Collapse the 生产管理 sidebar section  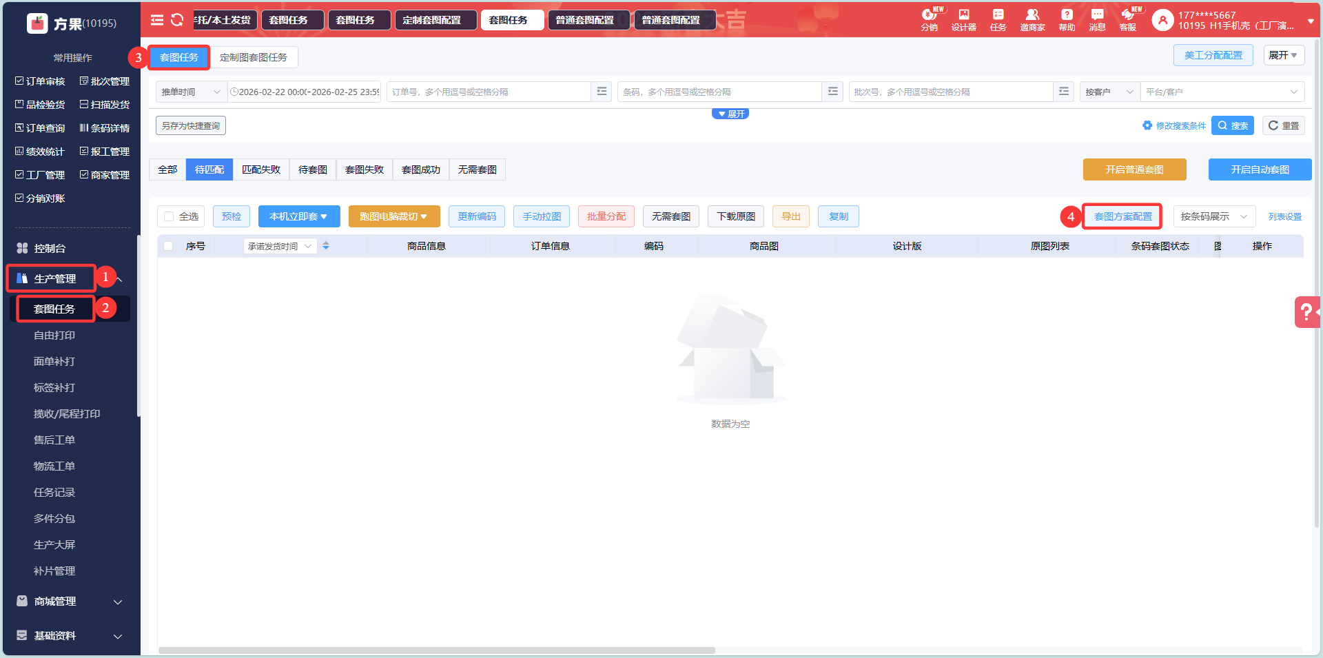coord(119,279)
